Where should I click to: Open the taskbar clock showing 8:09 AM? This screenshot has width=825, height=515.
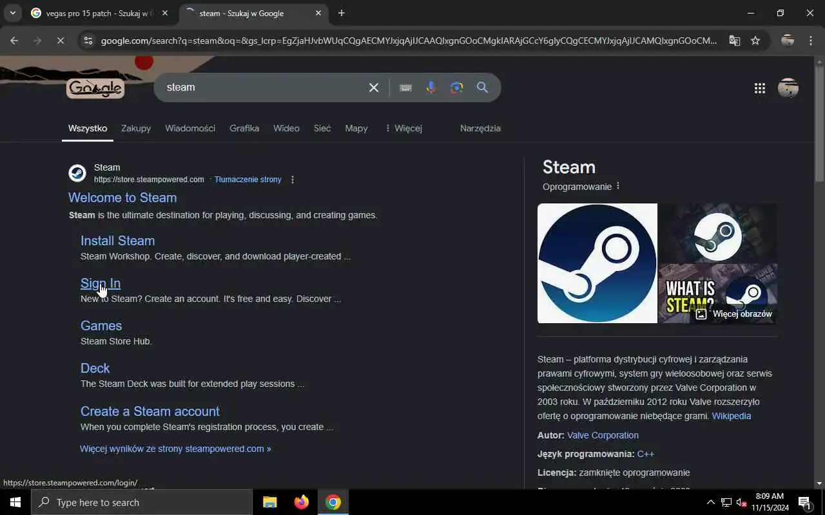coord(770,502)
